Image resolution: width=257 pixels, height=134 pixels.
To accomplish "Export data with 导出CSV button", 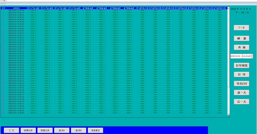I will point(241,83).
